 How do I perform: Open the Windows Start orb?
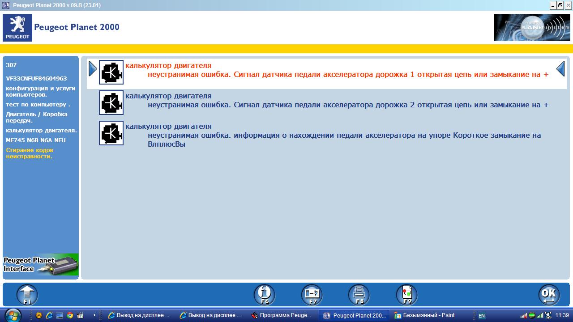(12, 315)
